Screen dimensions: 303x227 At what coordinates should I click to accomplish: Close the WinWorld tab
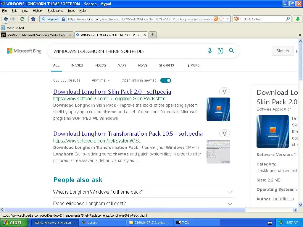(70, 35)
